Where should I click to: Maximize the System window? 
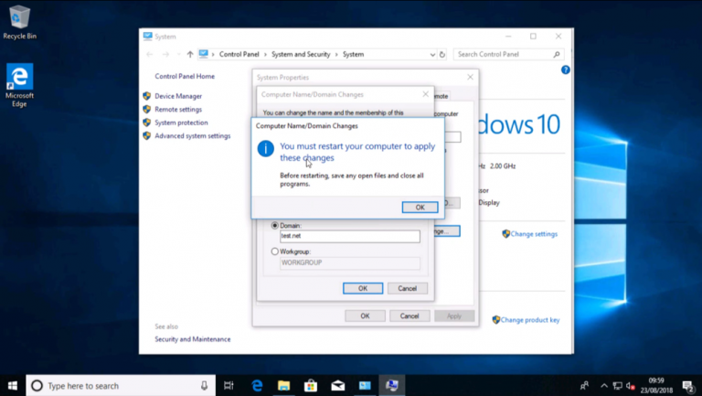click(x=533, y=37)
